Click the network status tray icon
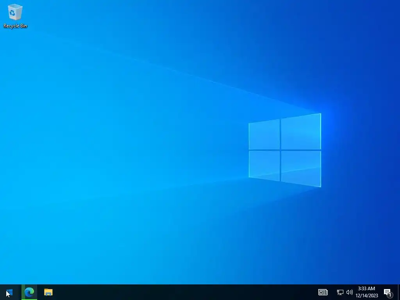This screenshot has width=400, height=300. point(340,292)
